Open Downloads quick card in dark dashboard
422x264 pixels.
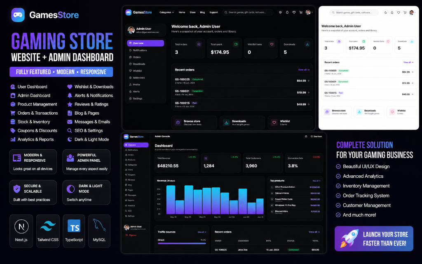(x=242, y=123)
